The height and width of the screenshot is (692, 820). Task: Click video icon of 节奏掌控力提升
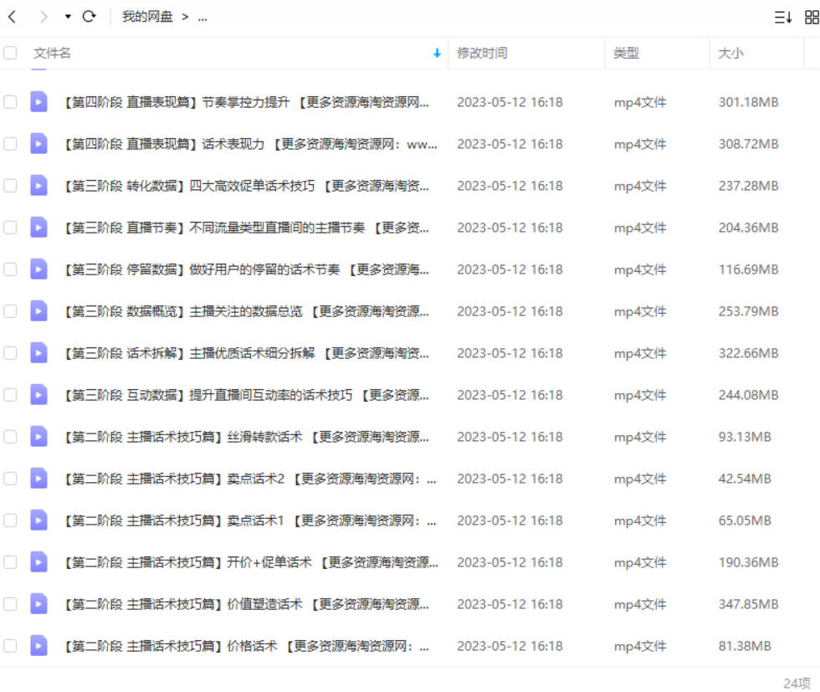tap(38, 101)
